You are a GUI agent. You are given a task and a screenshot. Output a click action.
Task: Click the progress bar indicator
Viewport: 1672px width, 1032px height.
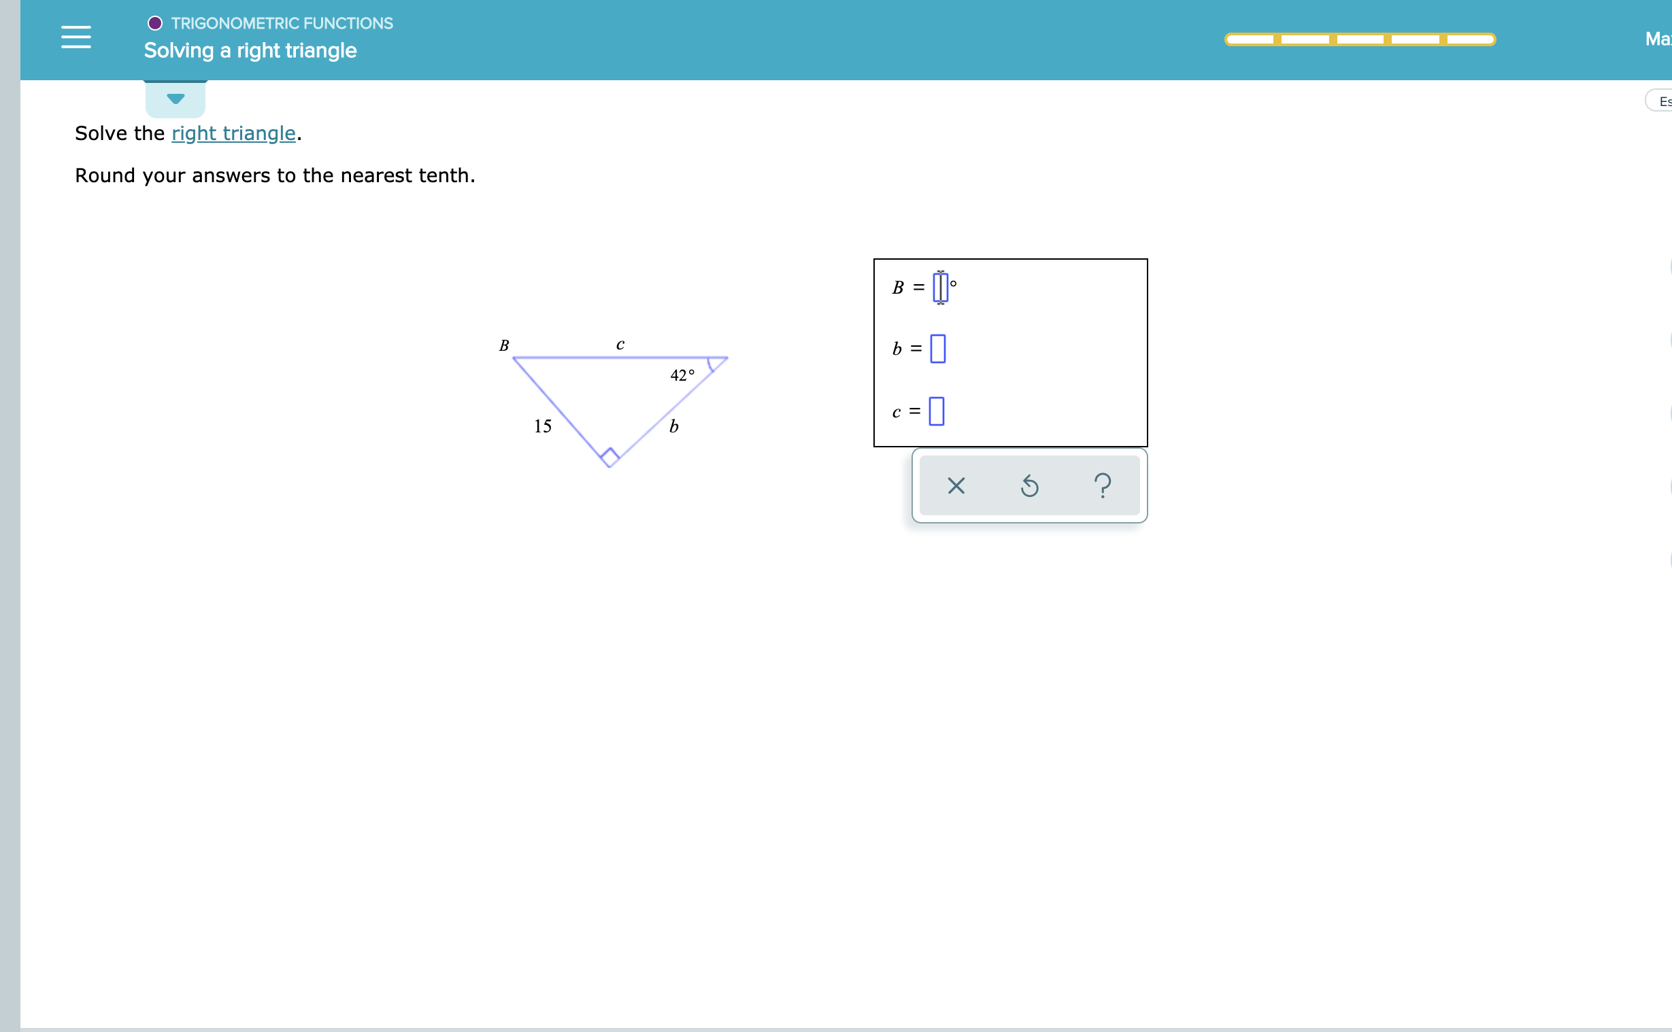pyautogui.click(x=1360, y=39)
